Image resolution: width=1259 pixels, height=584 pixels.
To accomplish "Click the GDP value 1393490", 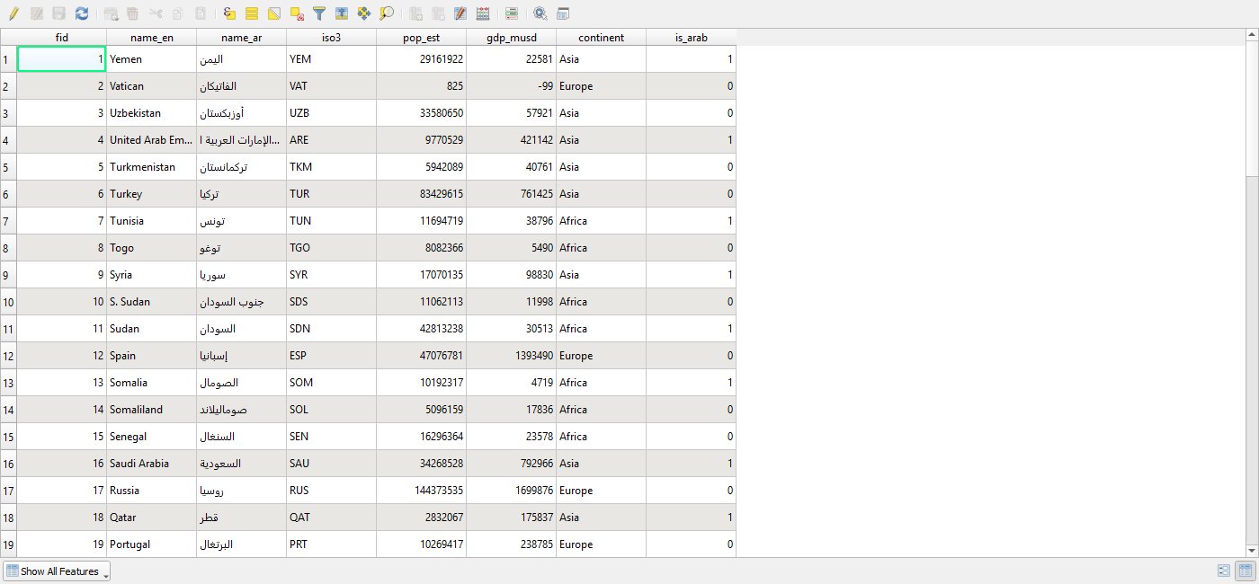I will [x=511, y=356].
